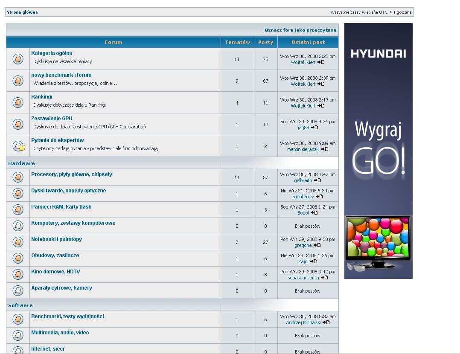This screenshot has width=460, height=354.
Task: Click the Procesory, płyty główne forum status icon
Action: (18, 177)
